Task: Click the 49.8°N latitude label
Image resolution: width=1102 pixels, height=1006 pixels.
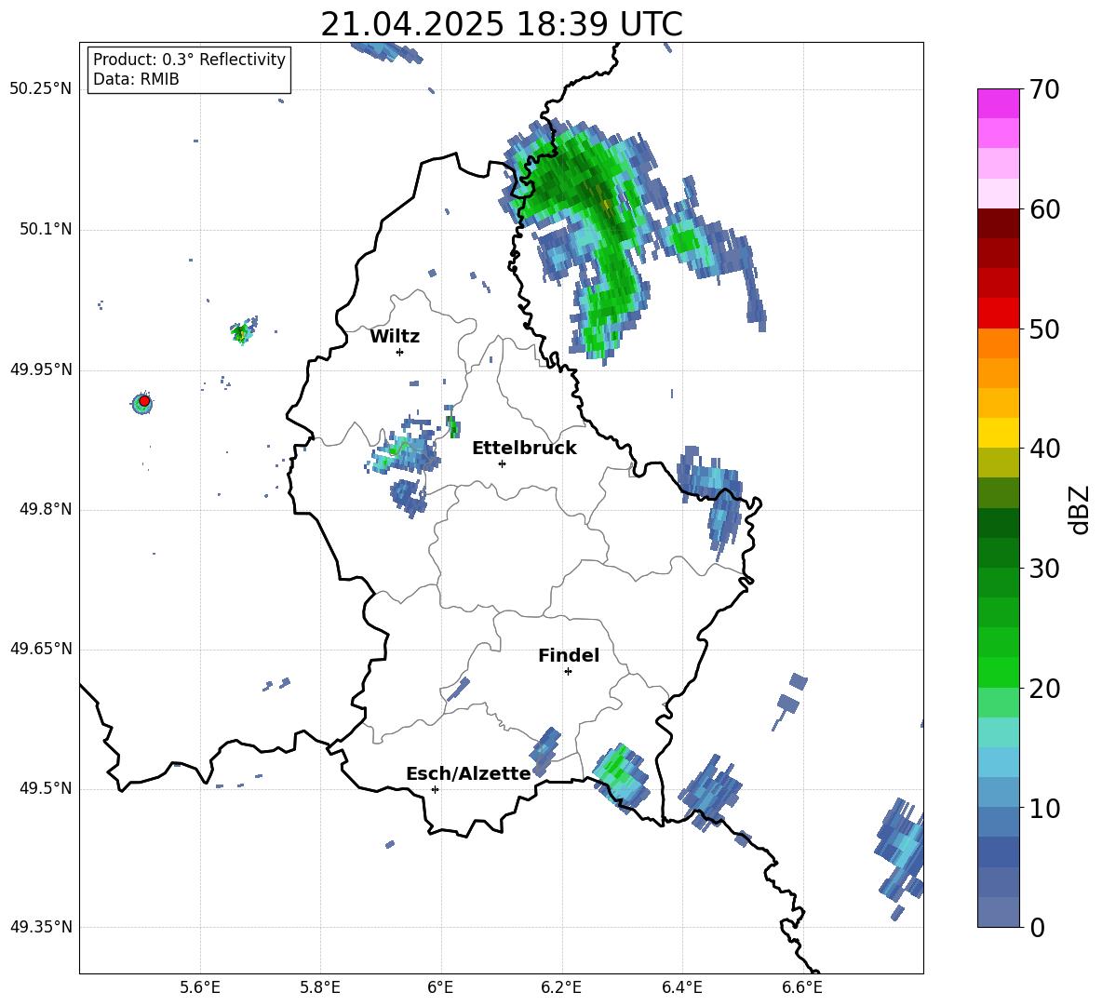Action: pyautogui.click(x=45, y=509)
